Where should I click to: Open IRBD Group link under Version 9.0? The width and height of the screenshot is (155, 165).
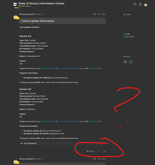94,121
